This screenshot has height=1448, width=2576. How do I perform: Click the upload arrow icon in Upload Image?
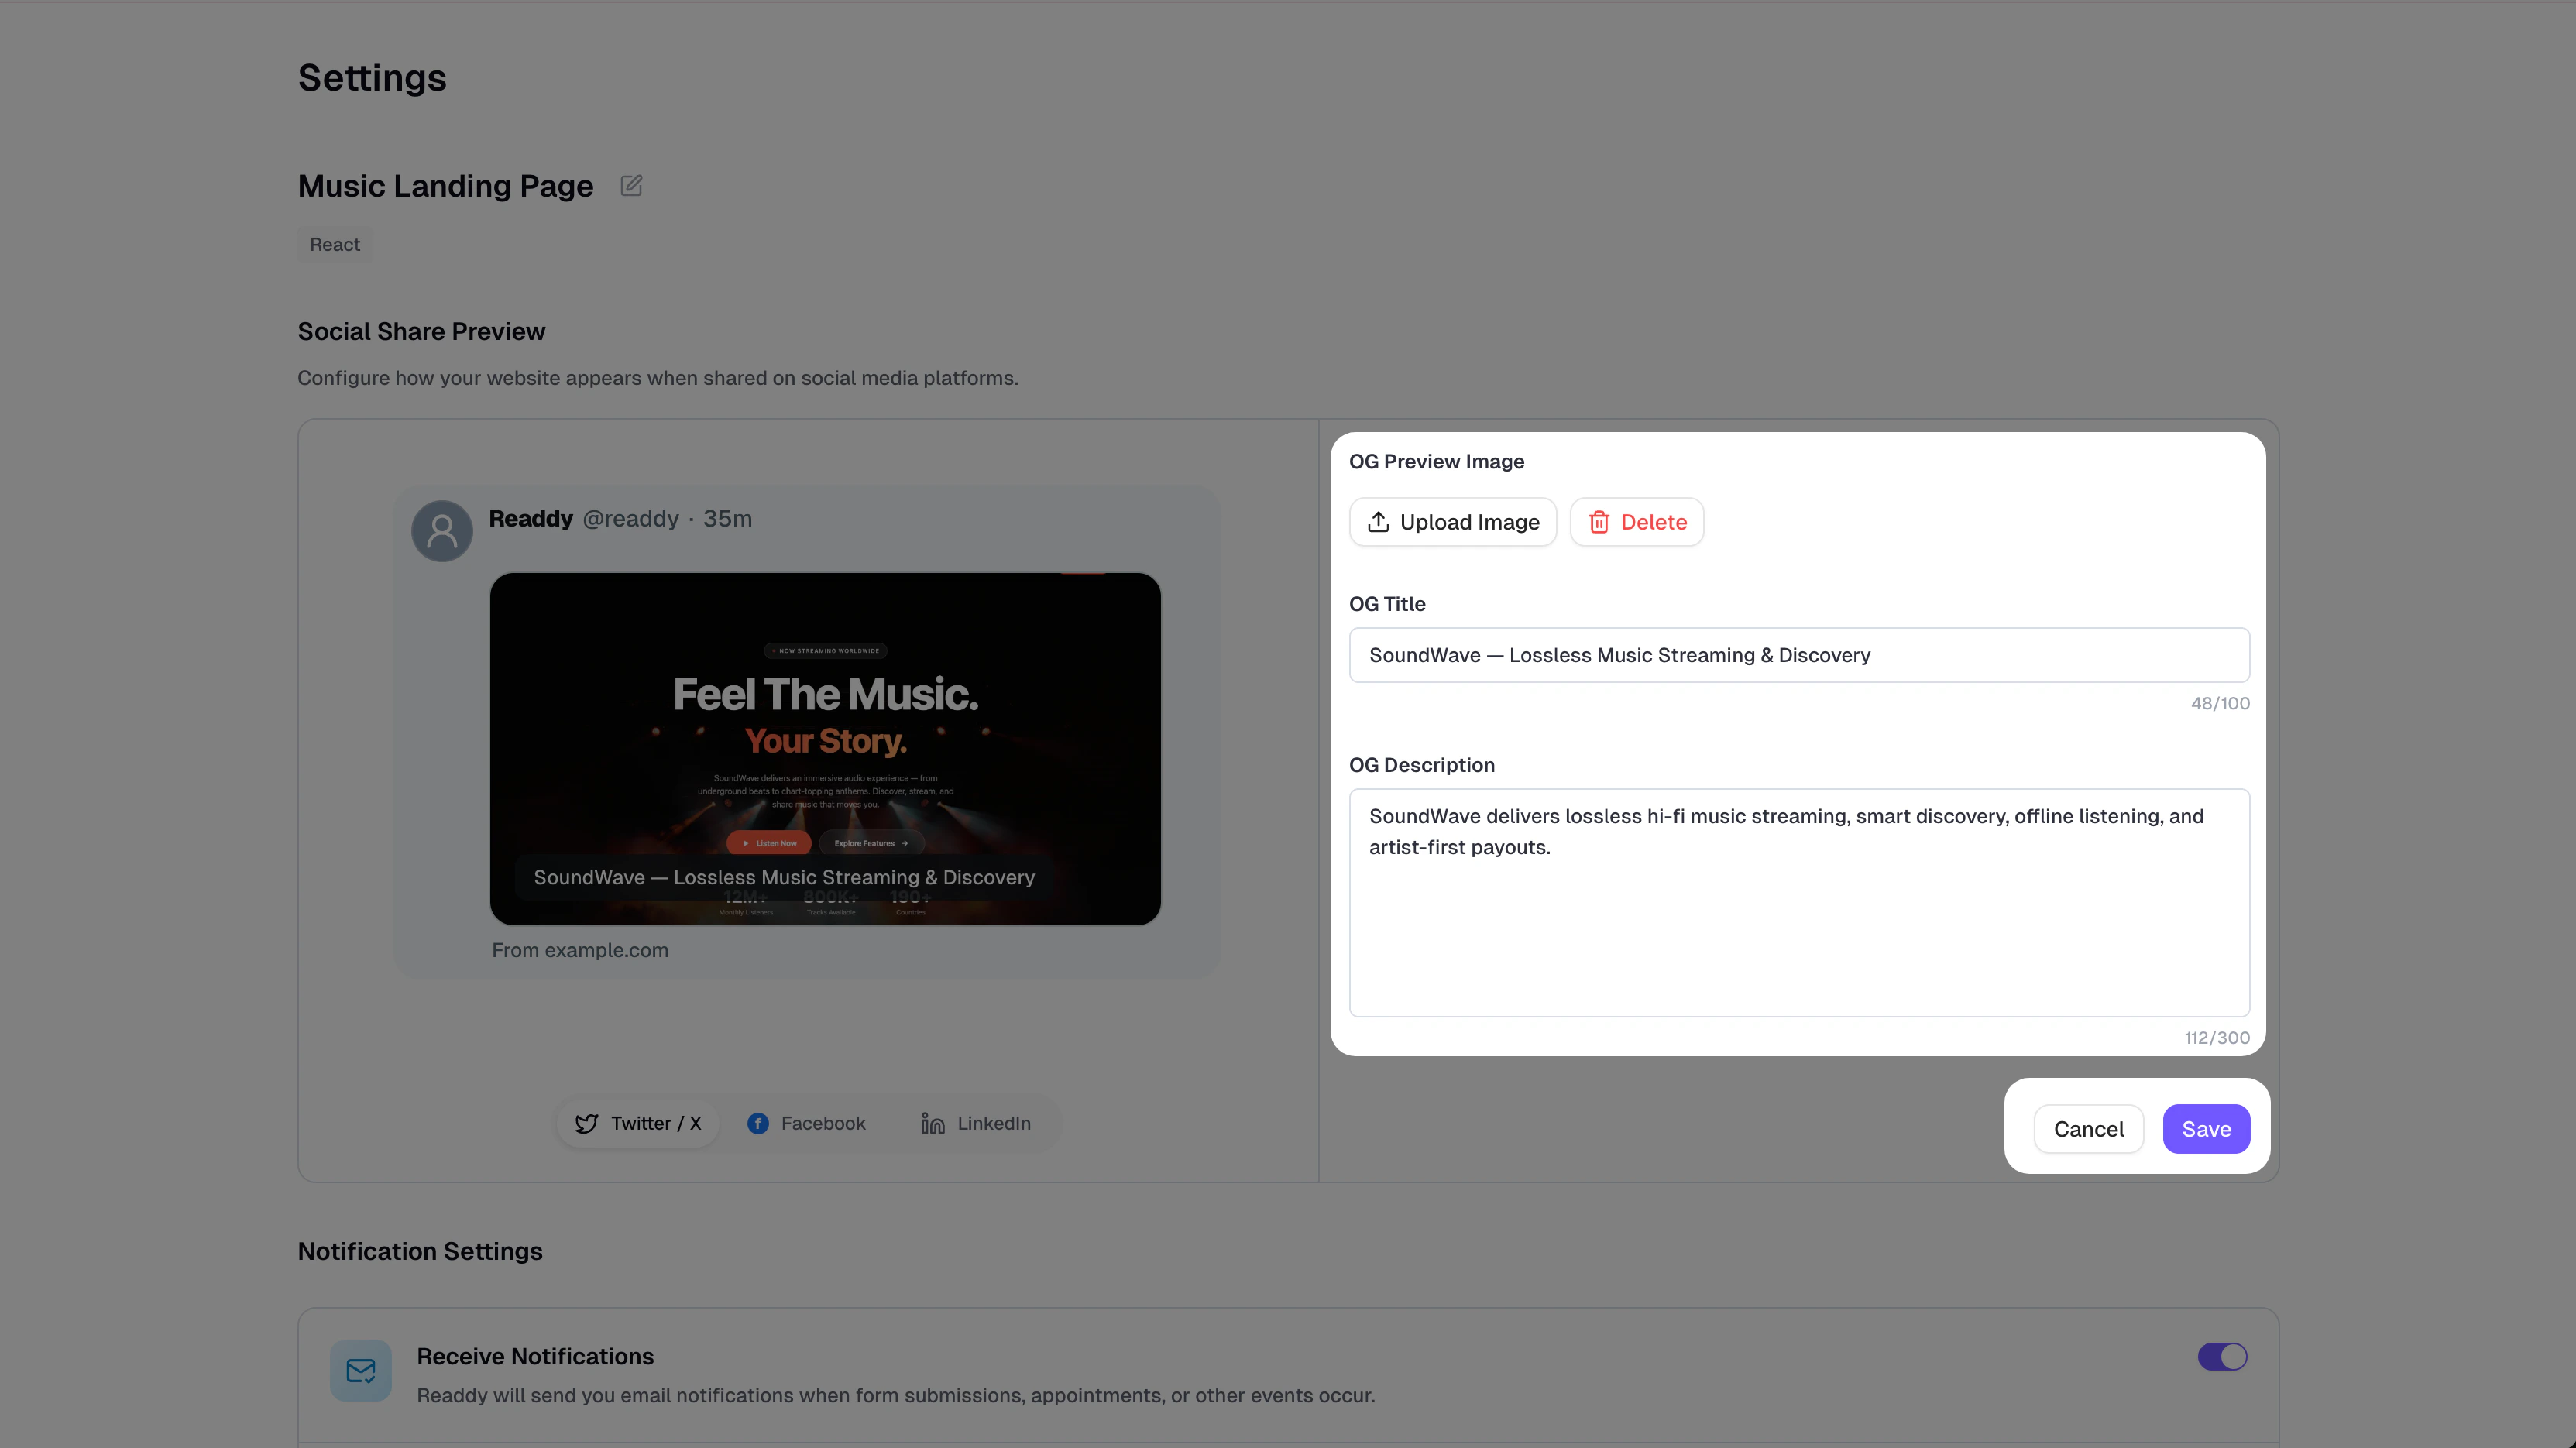click(1378, 522)
